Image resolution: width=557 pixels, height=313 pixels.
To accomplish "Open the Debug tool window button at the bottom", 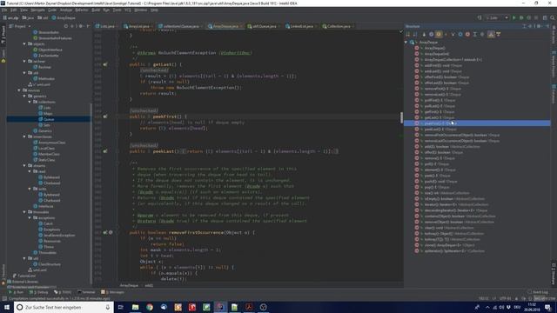I will coord(38,292).
